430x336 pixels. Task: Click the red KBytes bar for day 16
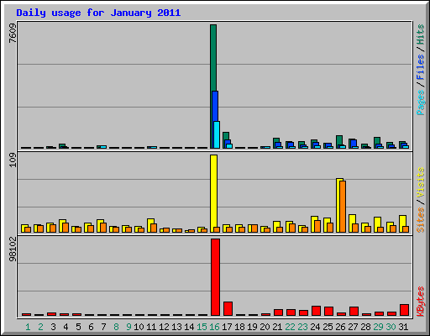coord(216,277)
